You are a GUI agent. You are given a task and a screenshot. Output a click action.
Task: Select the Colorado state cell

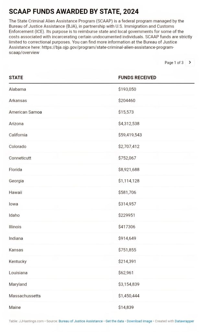(x=18, y=147)
